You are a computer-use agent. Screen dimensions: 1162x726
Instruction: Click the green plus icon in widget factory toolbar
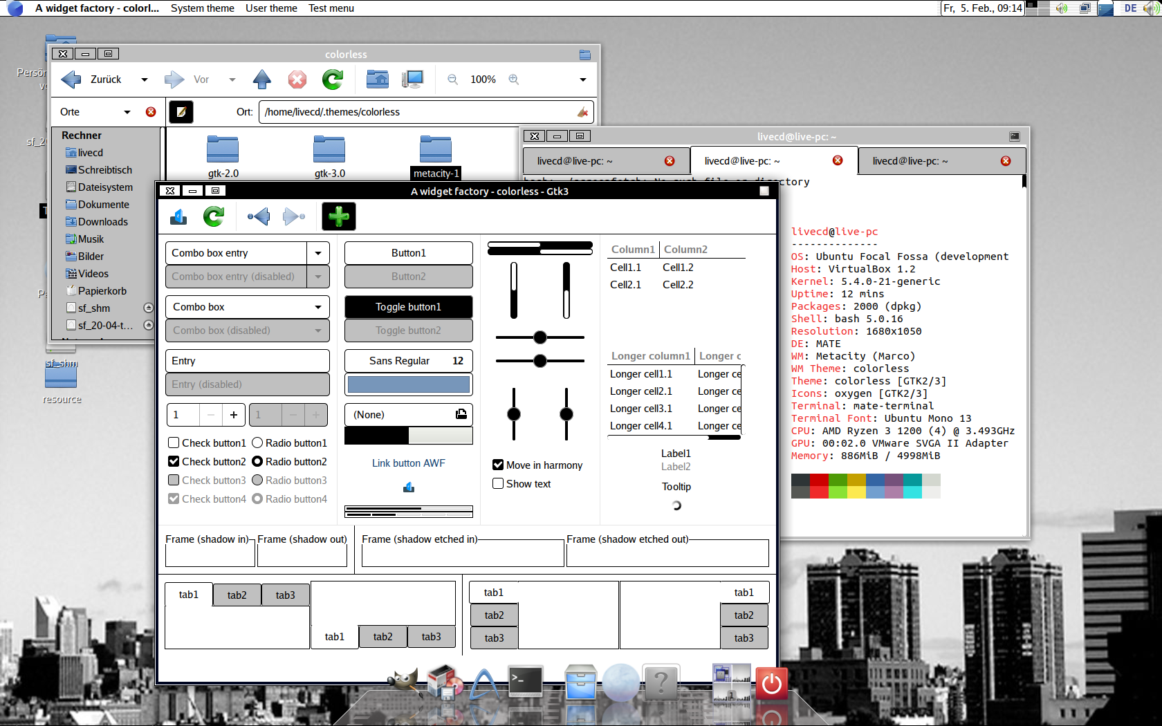click(x=338, y=216)
